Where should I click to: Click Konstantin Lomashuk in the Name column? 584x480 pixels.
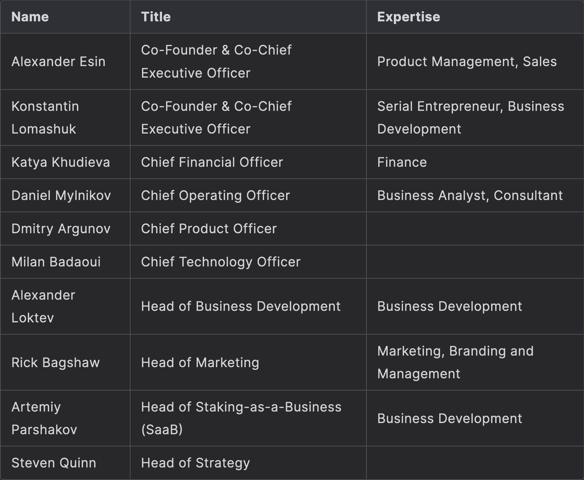tap(45, 118)
